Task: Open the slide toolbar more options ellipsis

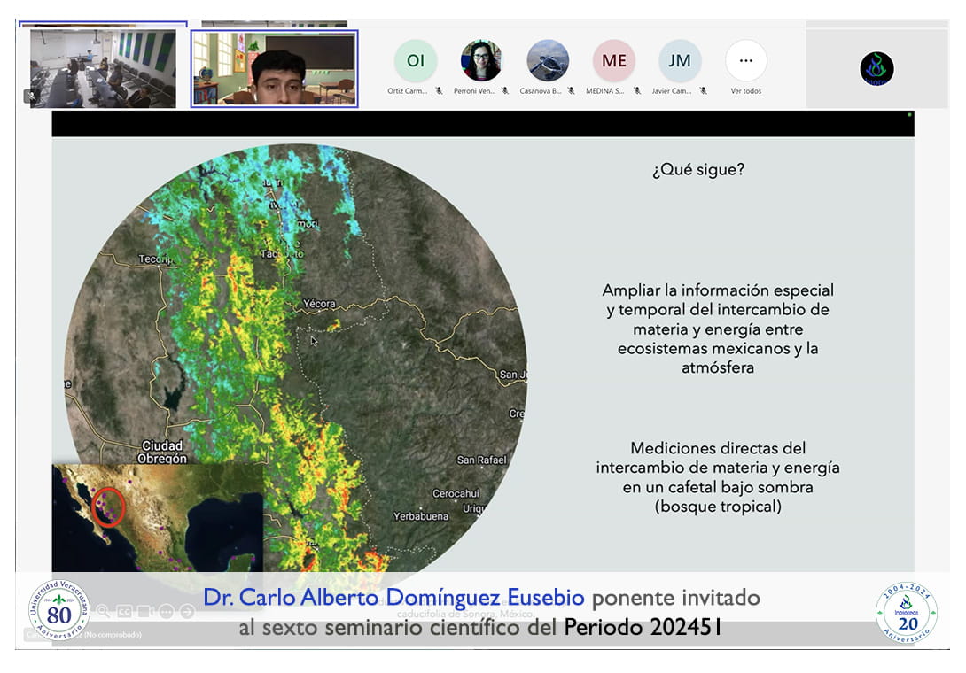Action: (167, 611)
